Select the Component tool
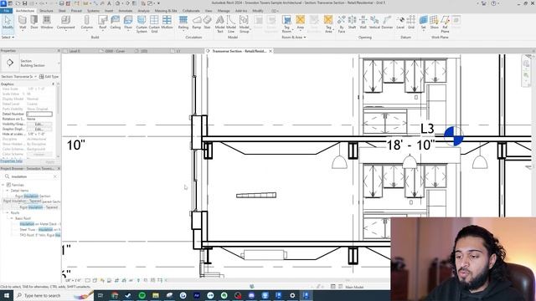The height and width of the screenshot is (301, 536). click(65, 23)
